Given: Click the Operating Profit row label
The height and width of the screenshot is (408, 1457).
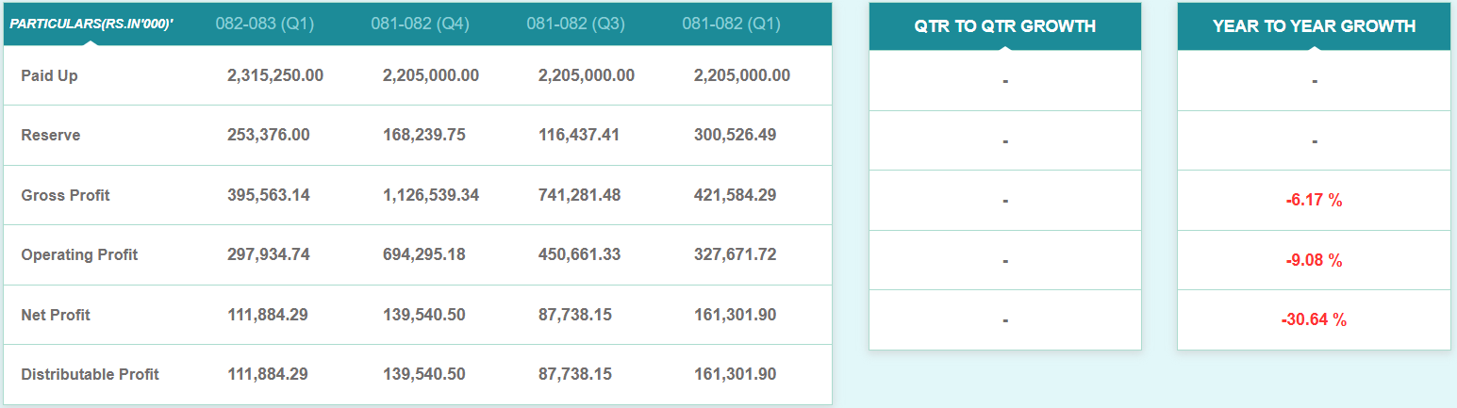Looking at the screenshot, I should (x=79, y=255).
